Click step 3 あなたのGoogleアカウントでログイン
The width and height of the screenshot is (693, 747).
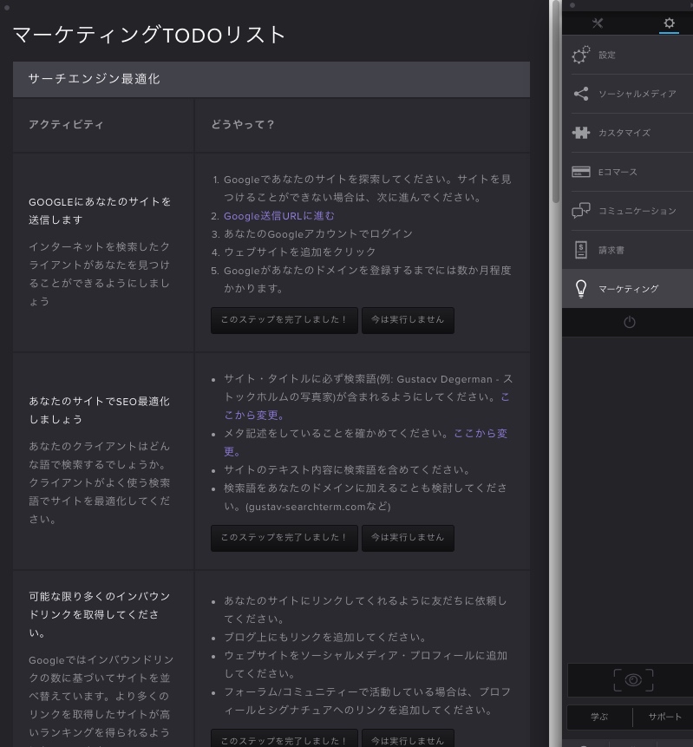coord(318,234)
